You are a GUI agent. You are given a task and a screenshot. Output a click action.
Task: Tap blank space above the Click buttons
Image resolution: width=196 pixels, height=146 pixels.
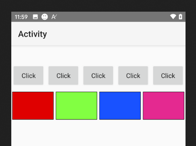[98, 56]
